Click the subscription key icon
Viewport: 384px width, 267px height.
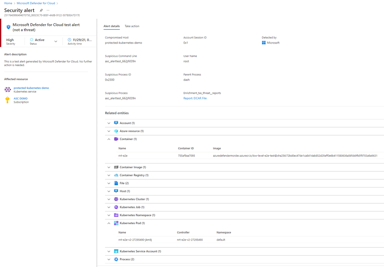[7, 100]
